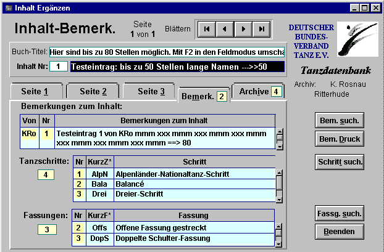Click the Bemerkungen scrollbar thumb
384x252 pixels.
coord(280,137)
